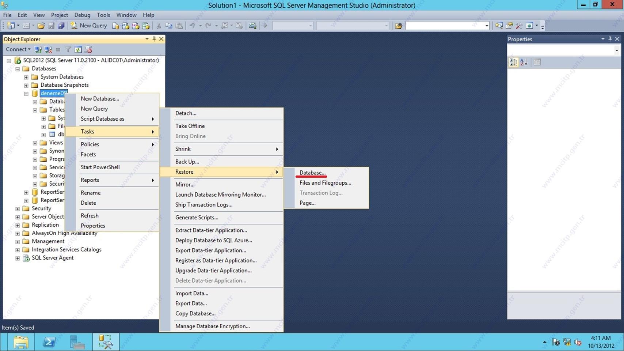Expand Integration Services Catalogs node

[17, 250]
